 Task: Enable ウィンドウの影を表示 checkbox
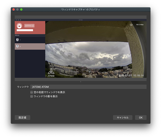click(32, 96)
